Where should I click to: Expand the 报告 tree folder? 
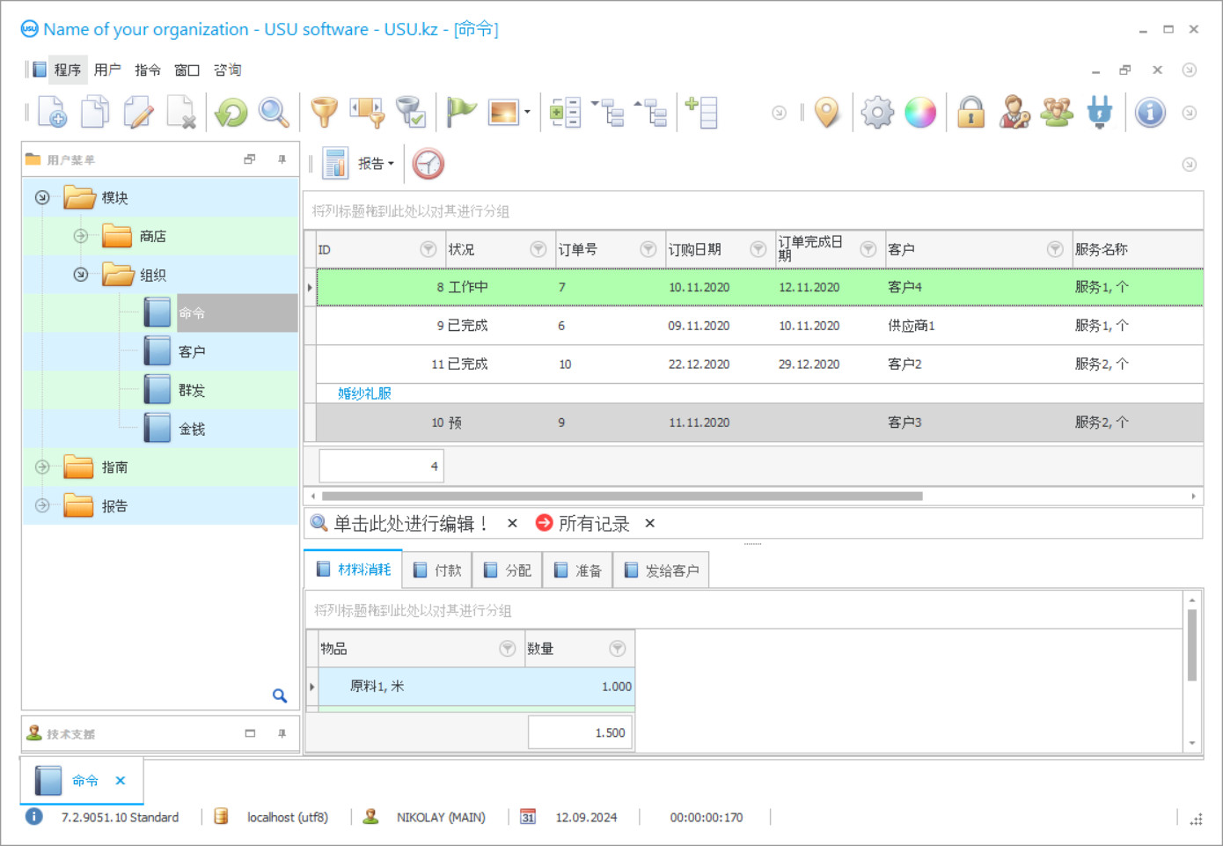[42, 506]
